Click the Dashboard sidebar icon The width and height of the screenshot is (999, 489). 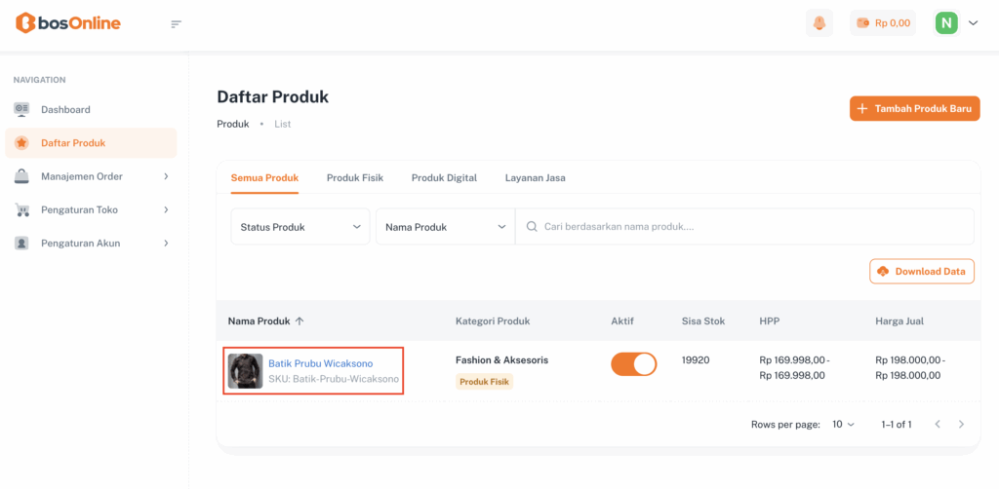click(21, 109)
